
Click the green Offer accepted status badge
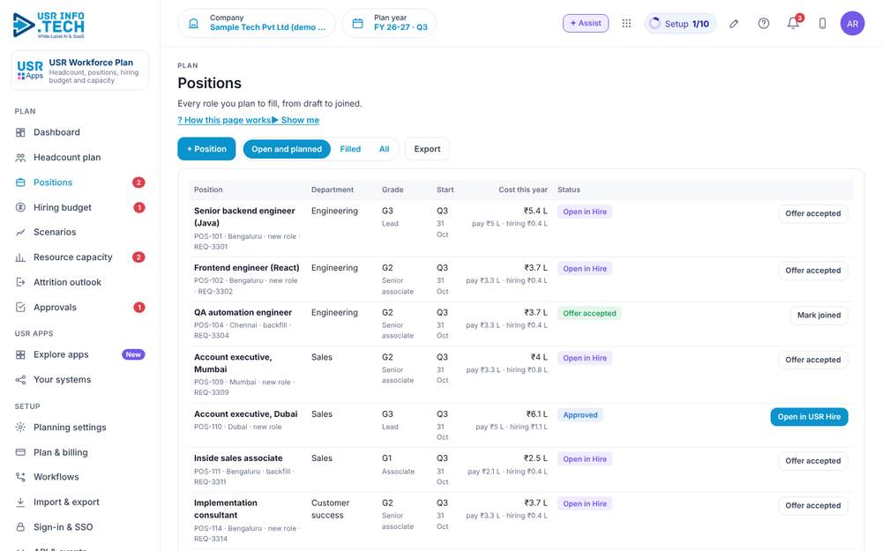[x=589, y=313]
